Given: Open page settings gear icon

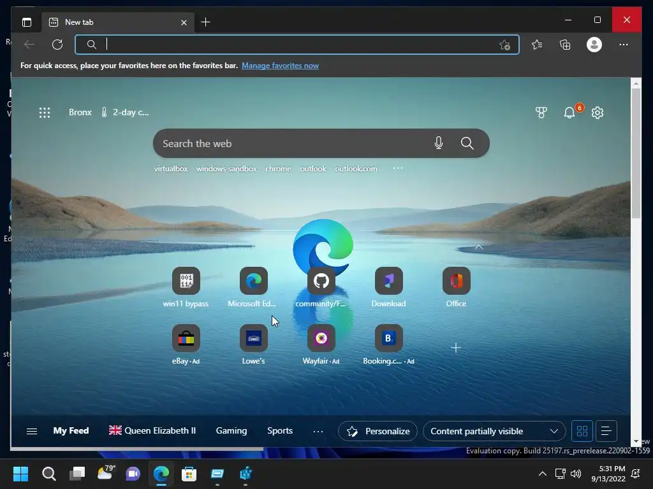Looking at the screenshot, I should 597,112.
